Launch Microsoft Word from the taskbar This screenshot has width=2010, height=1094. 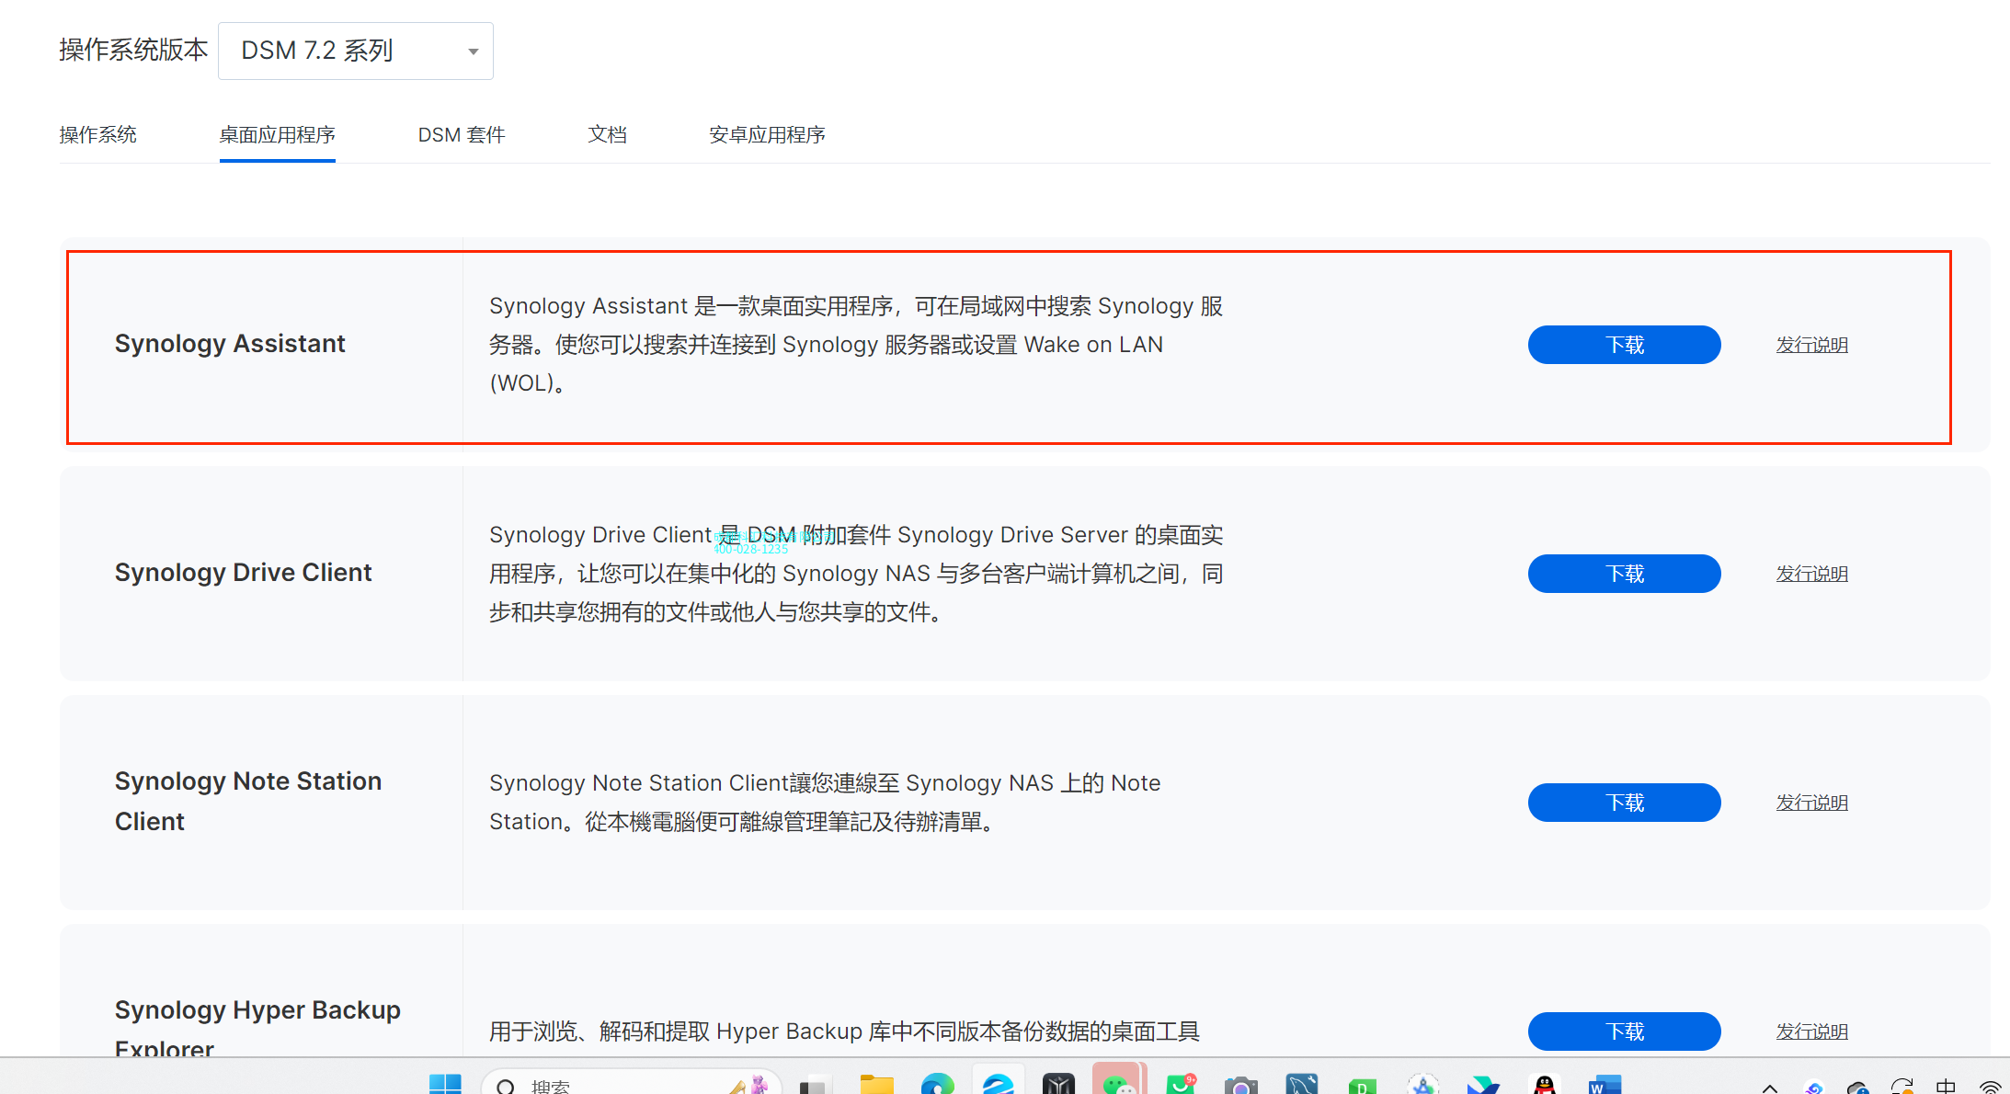(1605, 1085)
